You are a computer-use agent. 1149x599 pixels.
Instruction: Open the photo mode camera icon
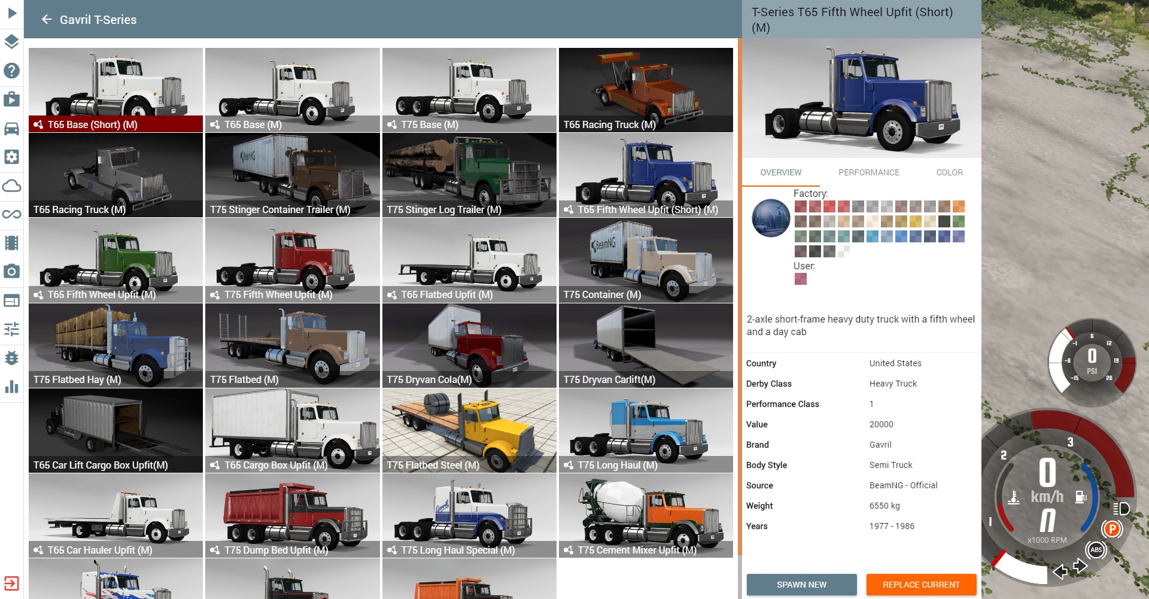[x=11, y=272]
